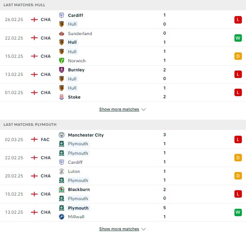Image resolution: width=246 pixels, height=236 pixels.
Task: Click the Blackburn club crest
Action: (x=62, y=189)
